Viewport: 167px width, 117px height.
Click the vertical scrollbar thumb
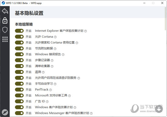tap(166, 18)
